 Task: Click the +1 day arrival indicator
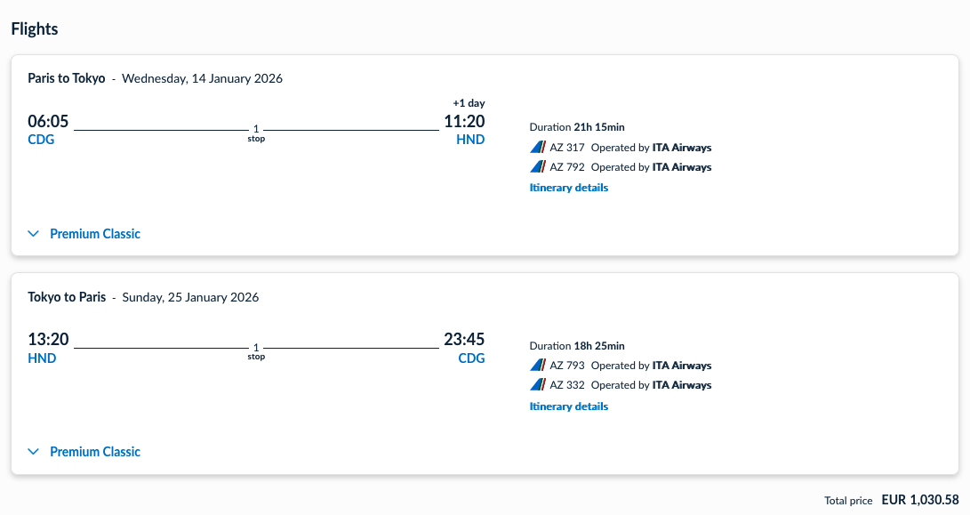pyautogui.click(x=469, y=103)
